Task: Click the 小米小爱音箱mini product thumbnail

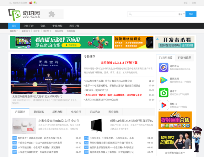Action: 24,126
